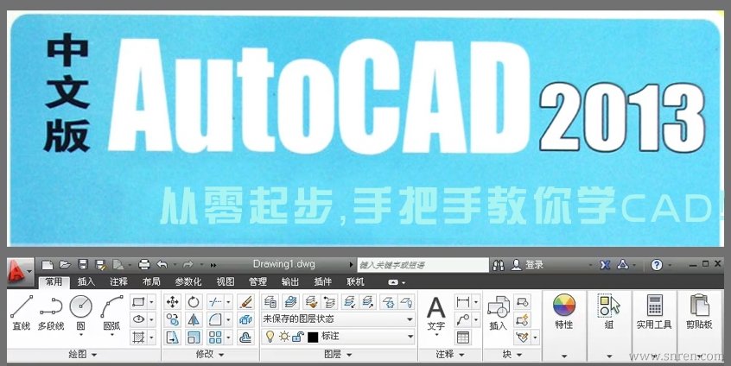Image resolution: width=731 pixels, height=366 pixels.
Task: Expand the Annotation (注释) panel title arrow
Action: 462,355
